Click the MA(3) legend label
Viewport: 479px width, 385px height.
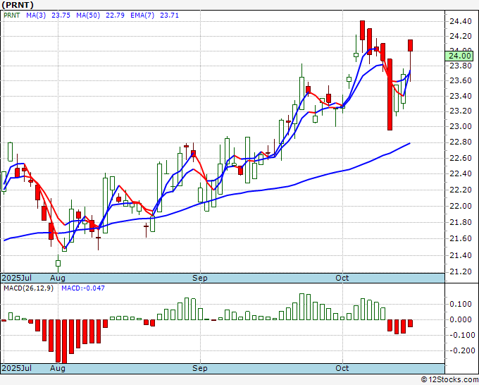36,16
